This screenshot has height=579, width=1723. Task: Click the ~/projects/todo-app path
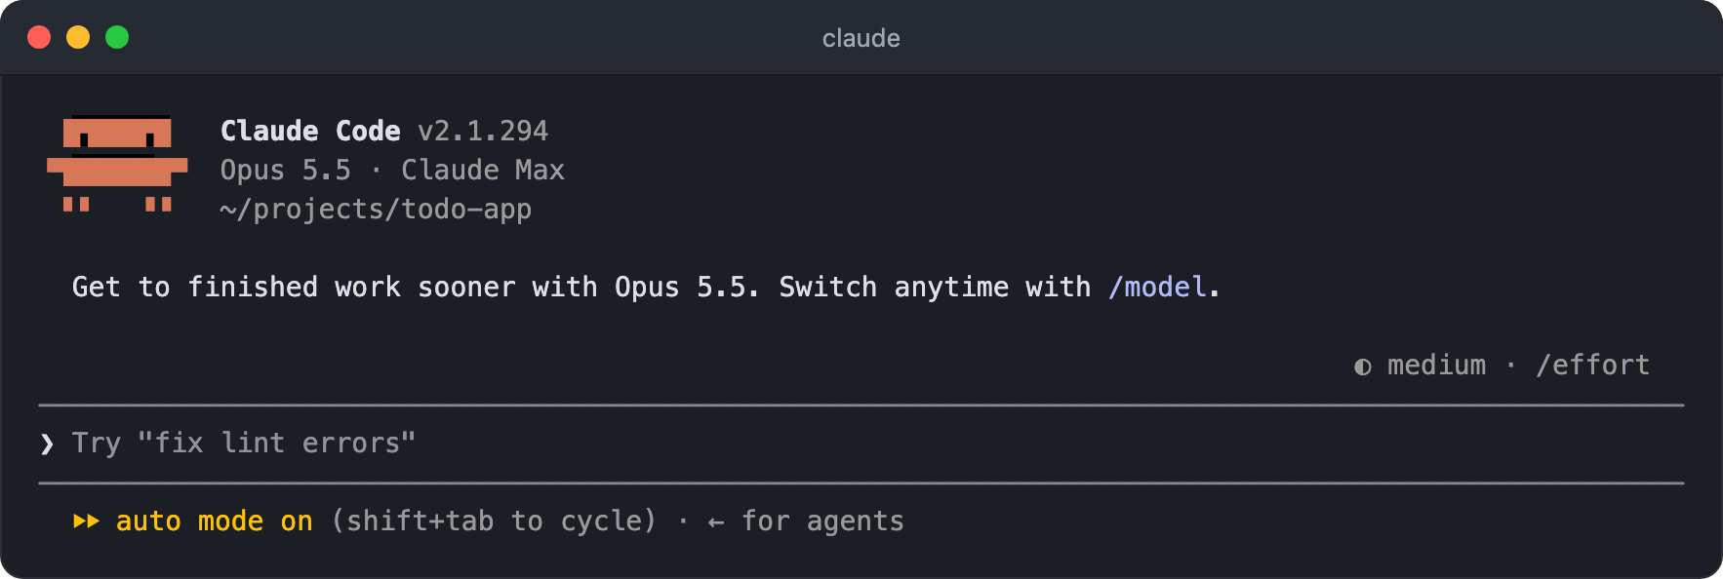click(376, 209)
